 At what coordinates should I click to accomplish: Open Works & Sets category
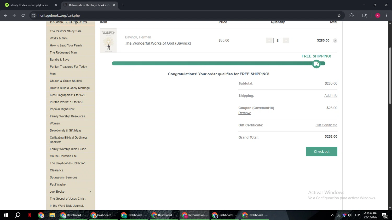[59, 38]
